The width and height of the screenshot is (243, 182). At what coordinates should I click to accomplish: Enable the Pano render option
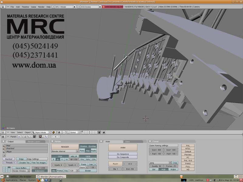click(x=82, y=150)
